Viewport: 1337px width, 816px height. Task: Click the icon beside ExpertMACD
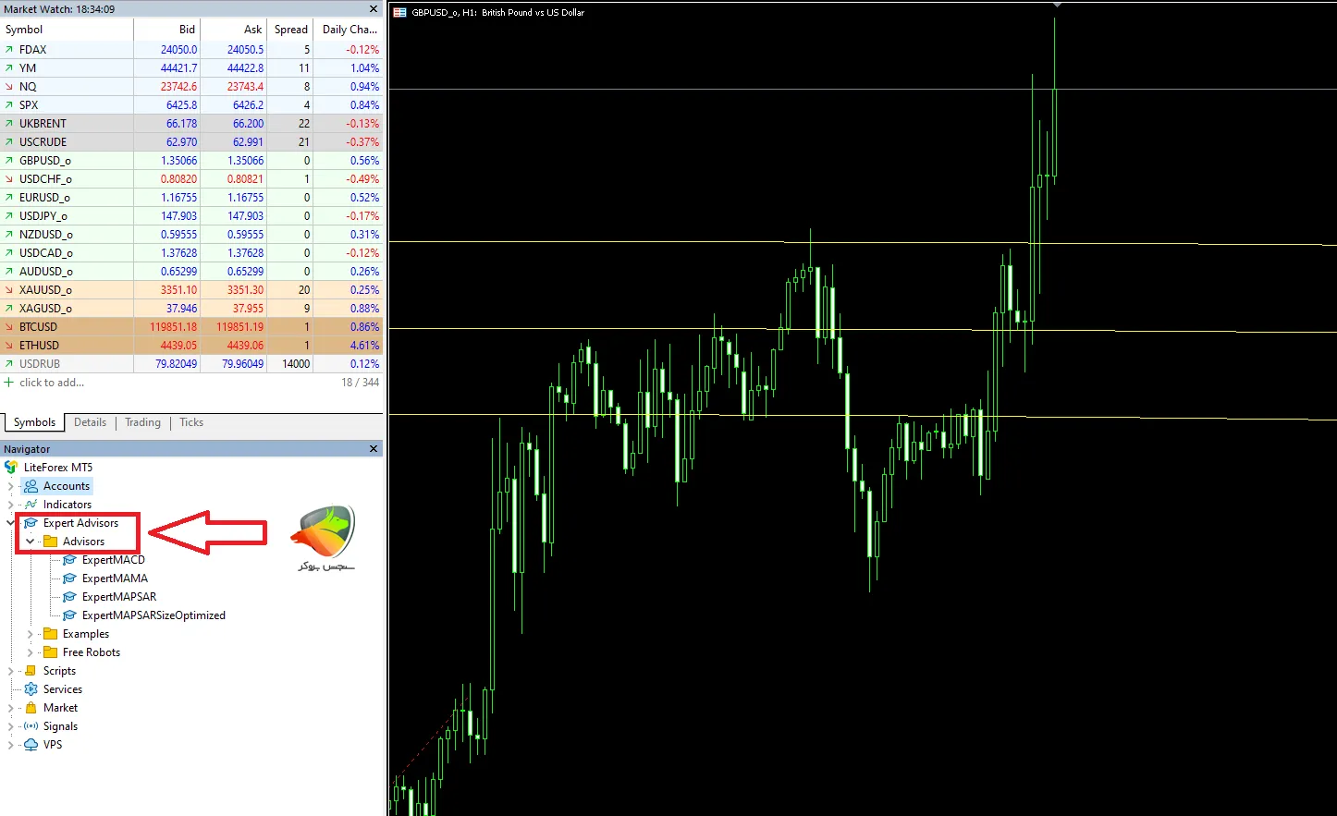pyautogui.click(x=69, y=560)
